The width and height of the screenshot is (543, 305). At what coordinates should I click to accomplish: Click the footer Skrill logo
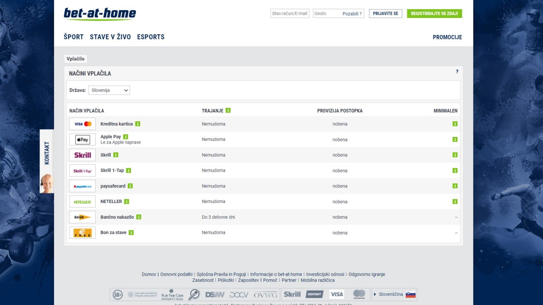click(x=292, y=294)
